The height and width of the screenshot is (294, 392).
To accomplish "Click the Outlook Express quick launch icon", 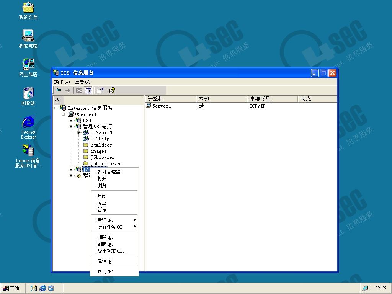I will (51, 288).
